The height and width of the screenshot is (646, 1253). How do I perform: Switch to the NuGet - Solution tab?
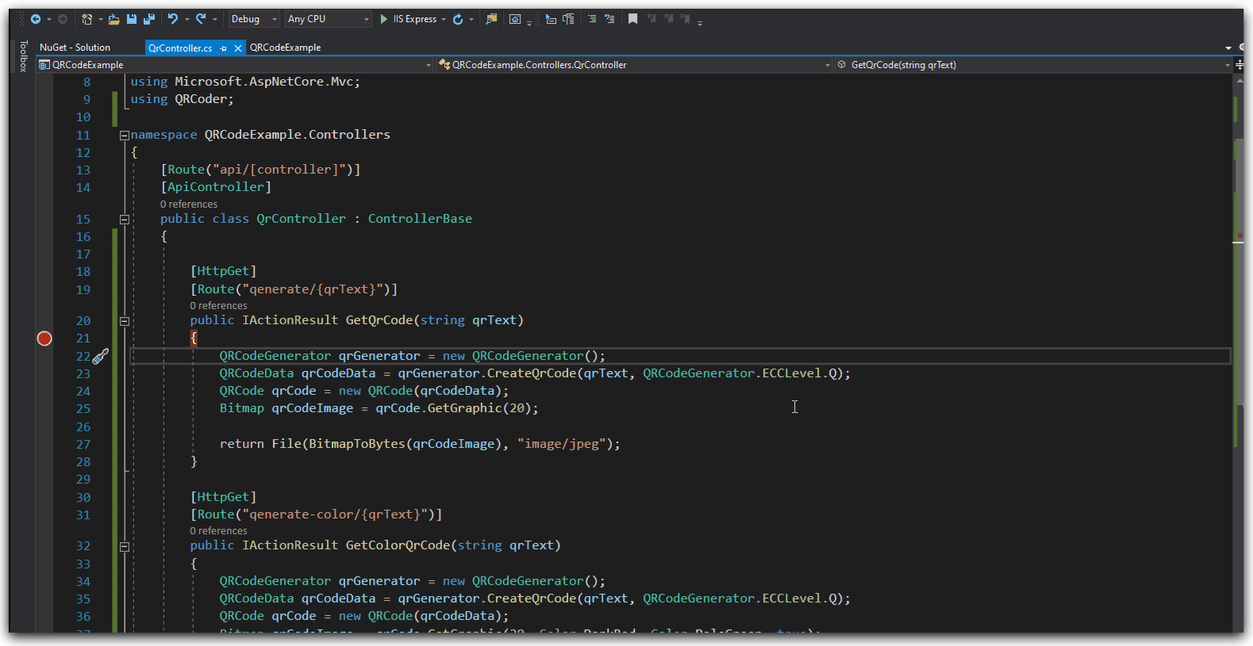tap(75, 48)
